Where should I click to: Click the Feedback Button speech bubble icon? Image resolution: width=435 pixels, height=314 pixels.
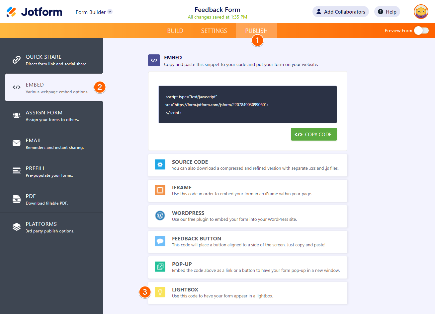coord(160,241)
